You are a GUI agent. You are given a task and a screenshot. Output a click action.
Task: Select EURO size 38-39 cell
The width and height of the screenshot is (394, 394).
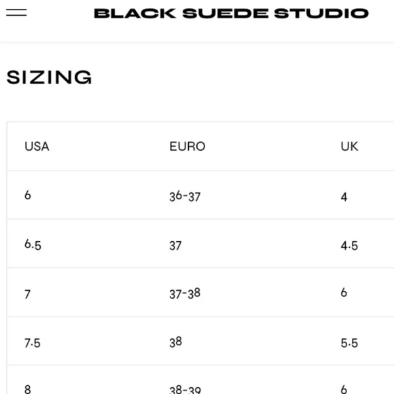point(185,389)
